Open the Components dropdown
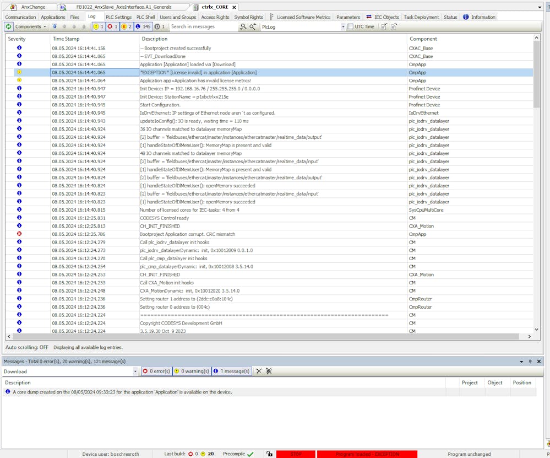Screen dimensions: 550x458 [30, 26]
